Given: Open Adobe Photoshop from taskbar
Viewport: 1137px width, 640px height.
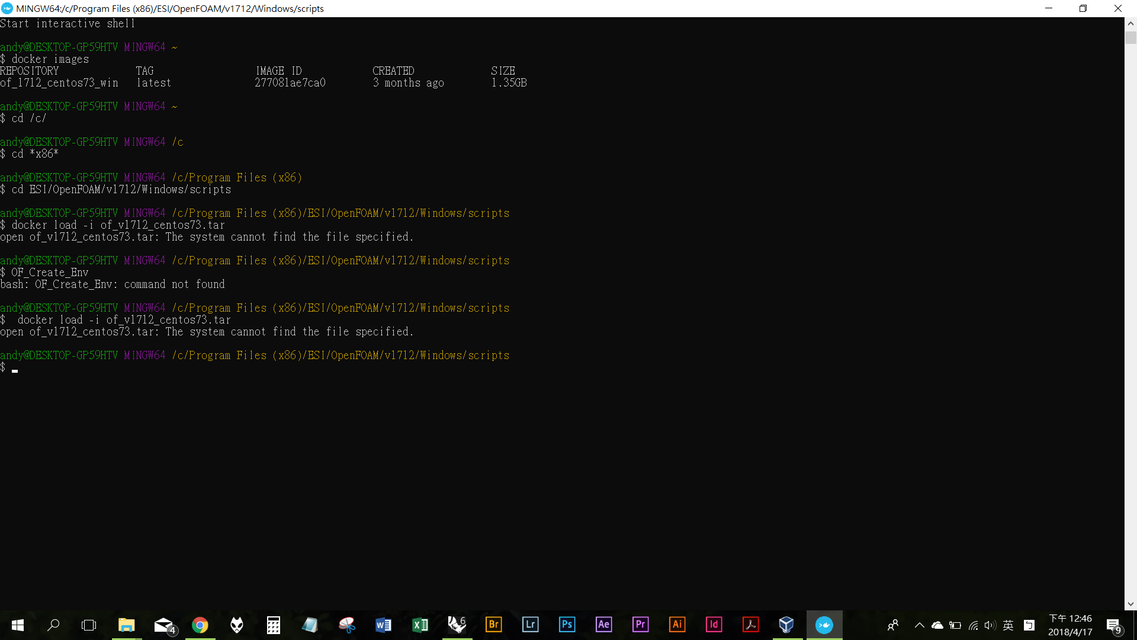Looking at the screenshot, I should click(x=567, y=625).
